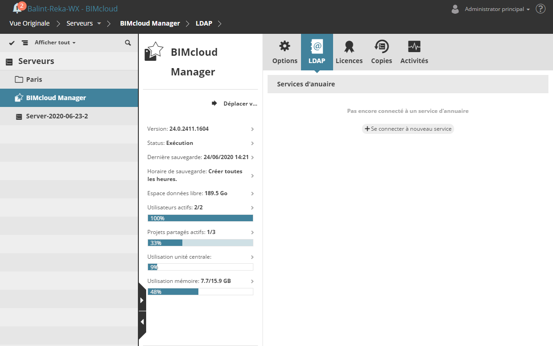The height and width of the screenshot is (346, 553).
Task: Select the Serveurs tree header
Action: [69, 61]
